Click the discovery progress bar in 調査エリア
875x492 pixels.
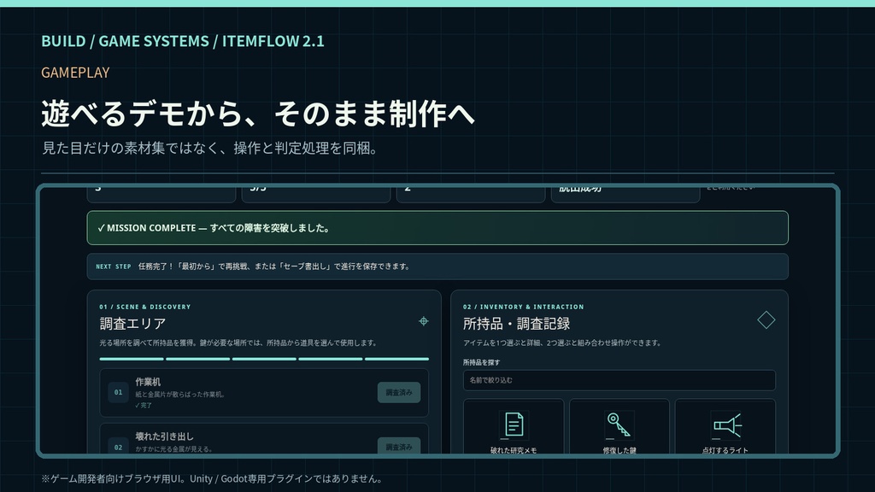[264, 360]
